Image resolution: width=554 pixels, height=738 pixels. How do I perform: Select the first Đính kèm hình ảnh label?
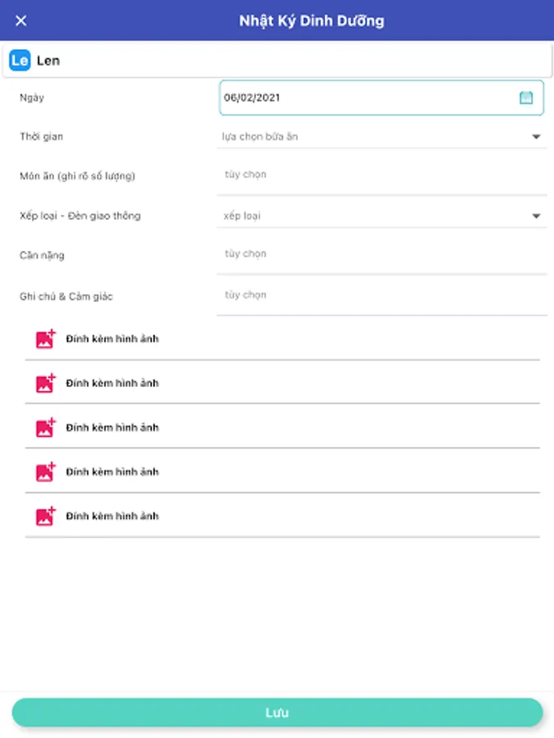(112, 339)
